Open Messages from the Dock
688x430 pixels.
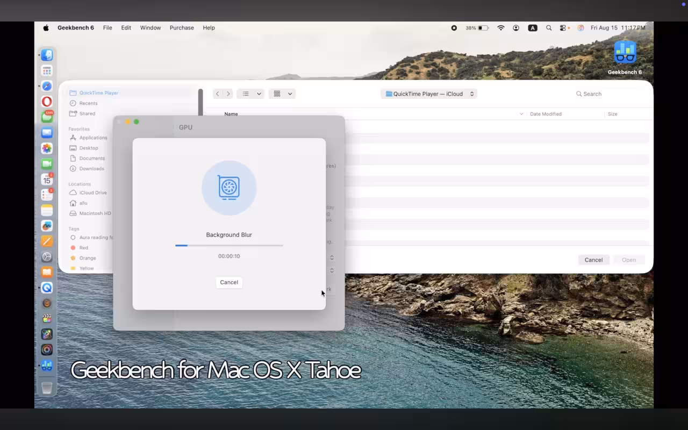click(47, 117)
